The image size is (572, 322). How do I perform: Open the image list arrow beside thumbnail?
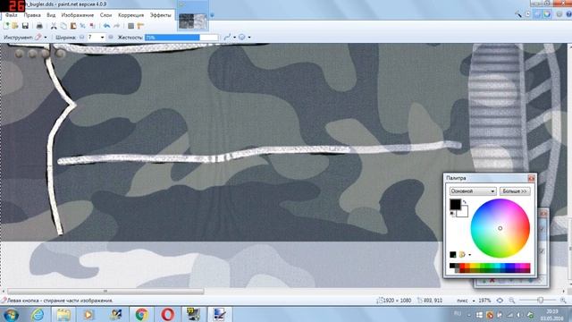pyautogui.click(x=212, y=15)
